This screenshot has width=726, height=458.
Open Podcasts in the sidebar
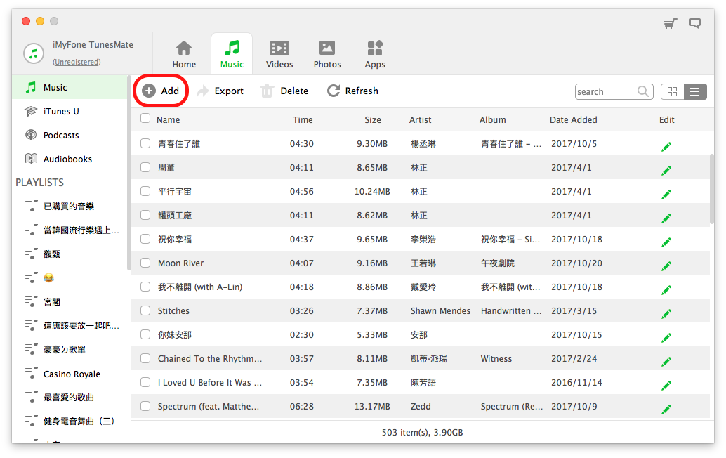(70, 136)
